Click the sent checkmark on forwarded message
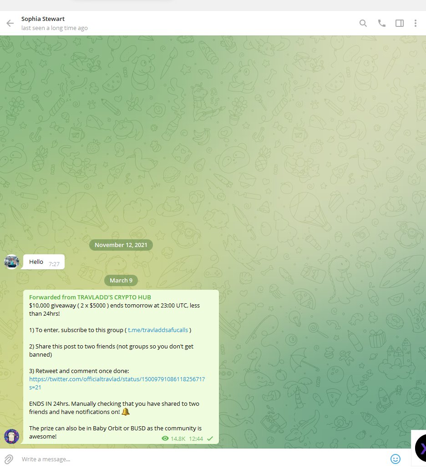Image resolution: width=426 pixels, height=469 pixels. (210, 439)
